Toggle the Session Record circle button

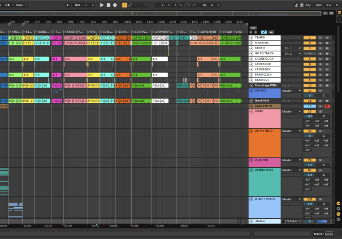click(x=146, y=5)
